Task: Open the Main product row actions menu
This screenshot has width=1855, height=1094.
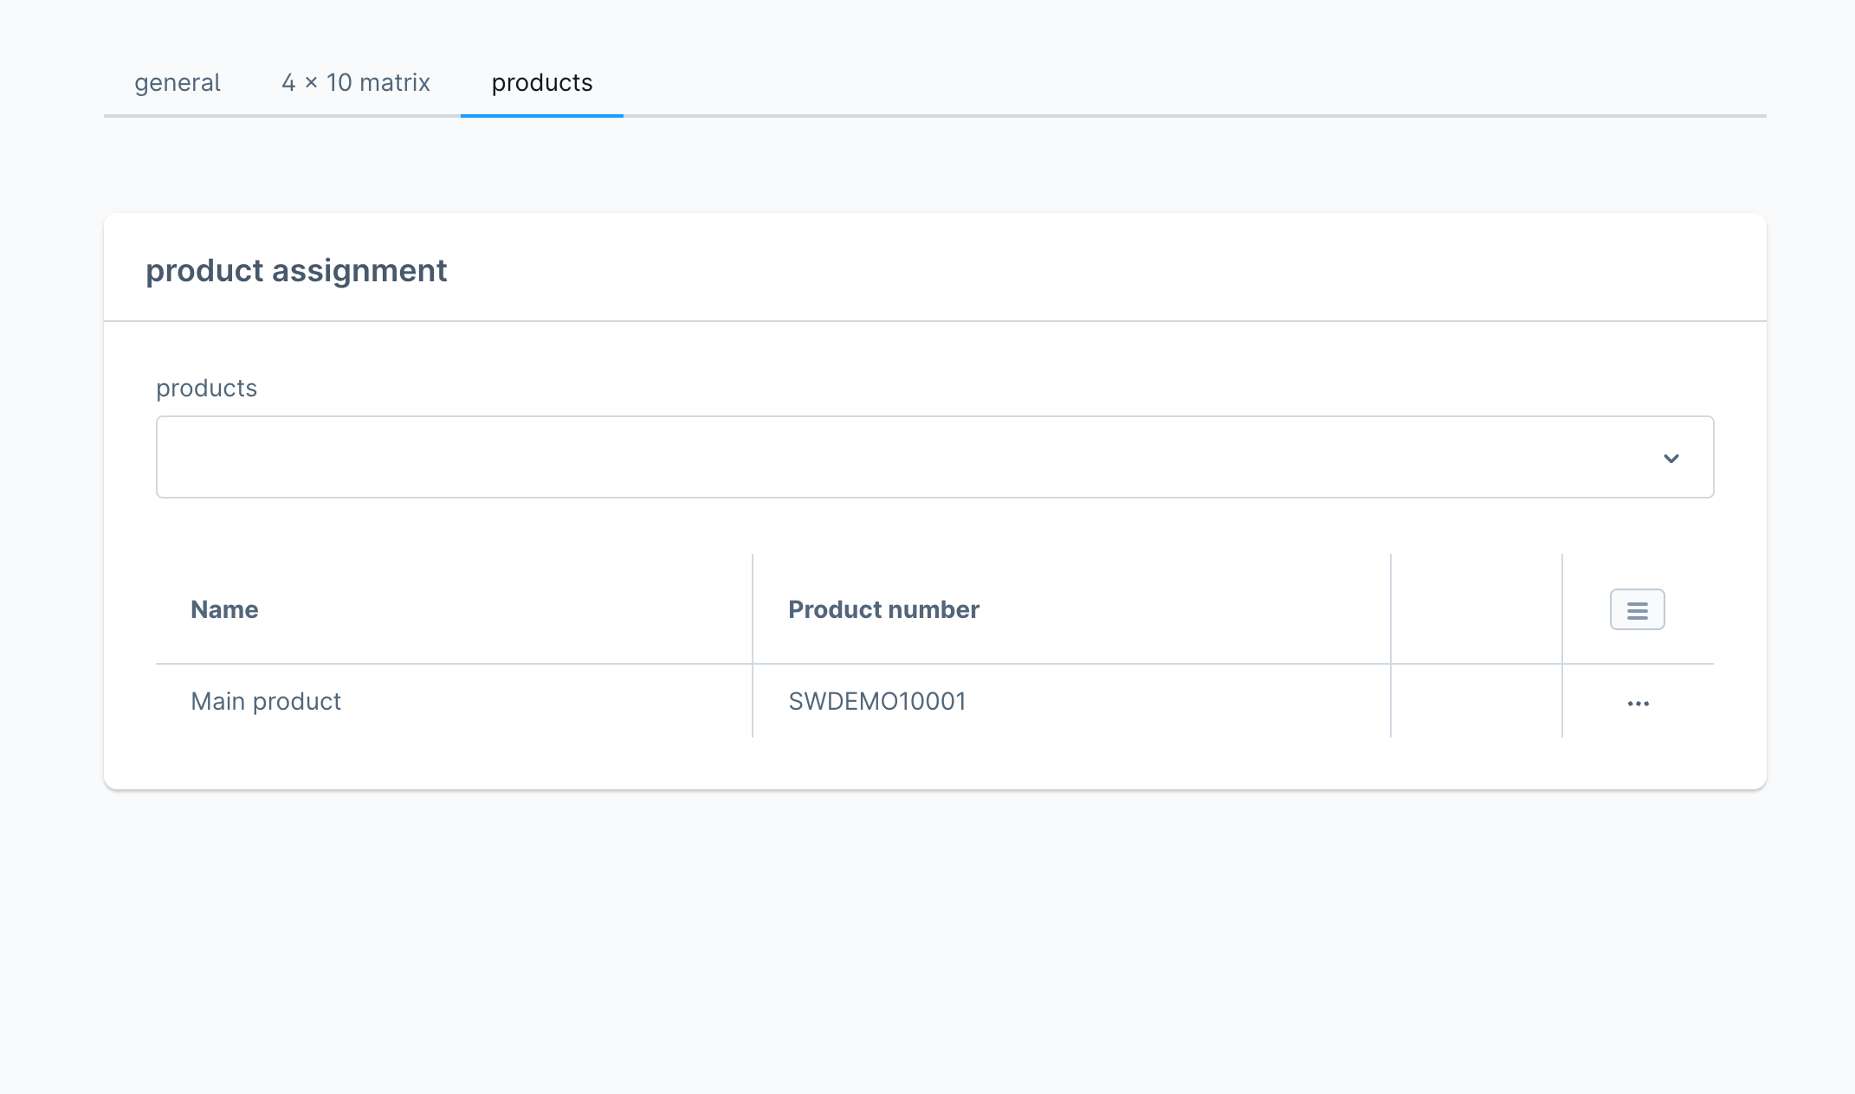Action: [1638, 704]
